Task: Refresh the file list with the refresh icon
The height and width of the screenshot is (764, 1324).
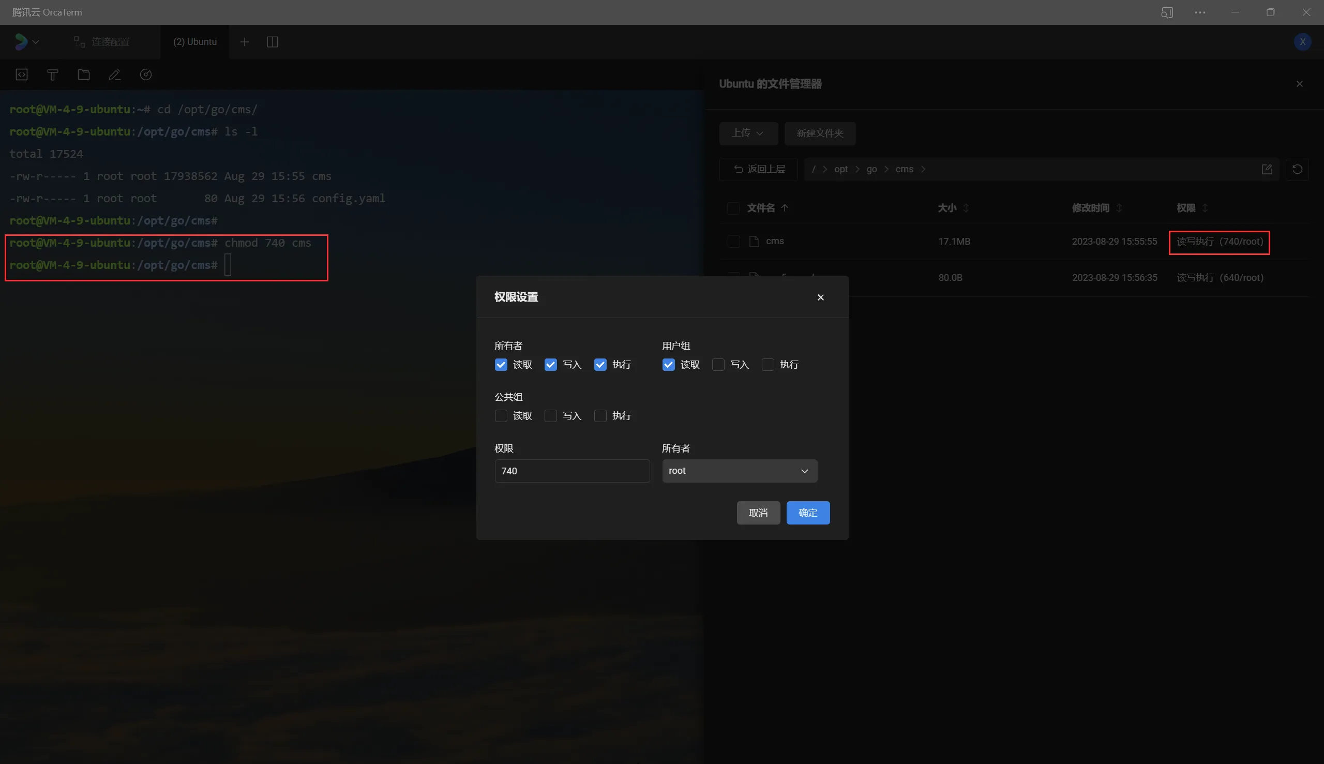Action: click(x=1297, y=169)
